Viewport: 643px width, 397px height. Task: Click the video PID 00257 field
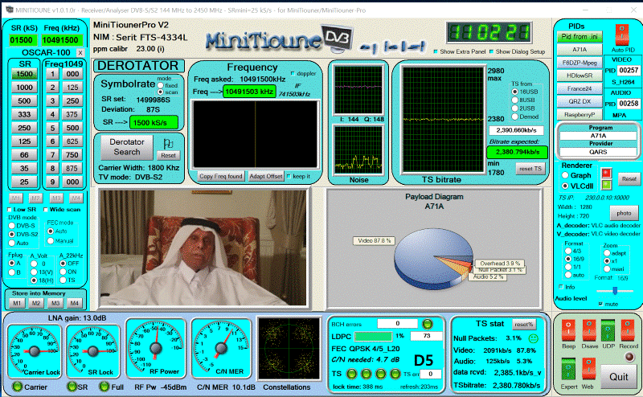pyautogui.click(x=629, y=70)
